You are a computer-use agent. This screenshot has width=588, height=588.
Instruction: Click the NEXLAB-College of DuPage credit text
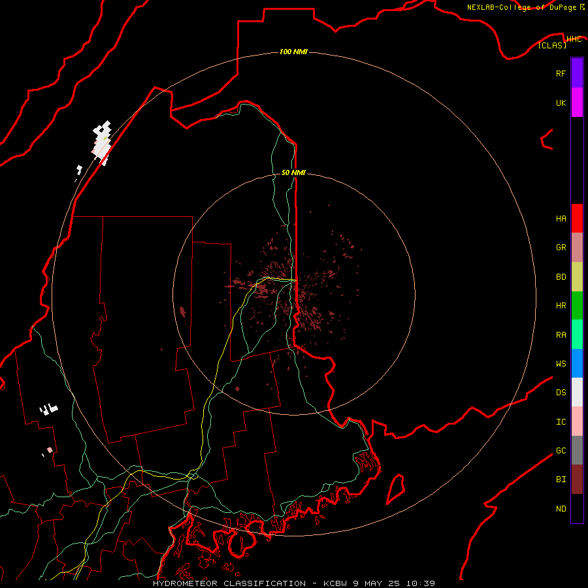[521, 7]
